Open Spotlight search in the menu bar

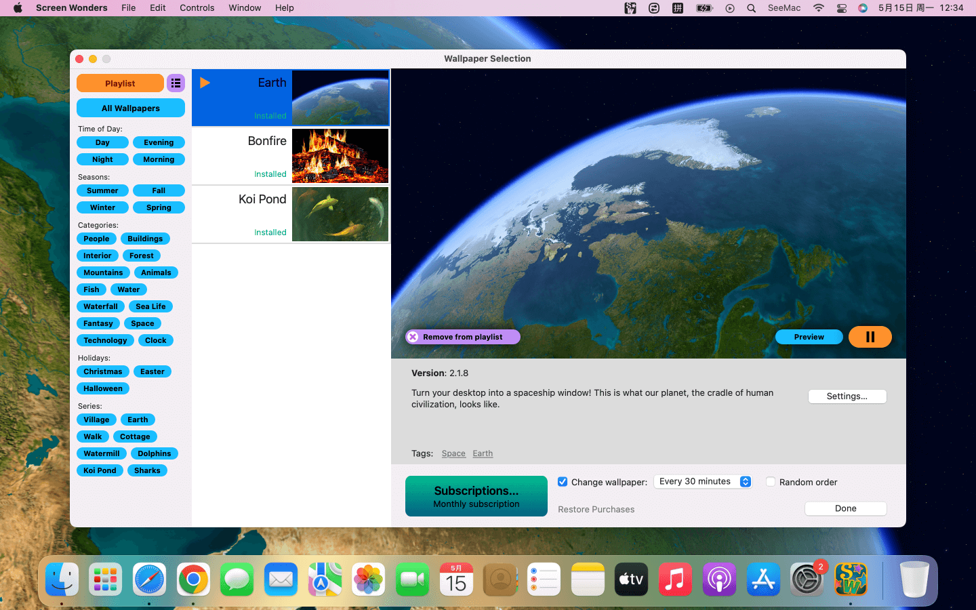[751, 8]
